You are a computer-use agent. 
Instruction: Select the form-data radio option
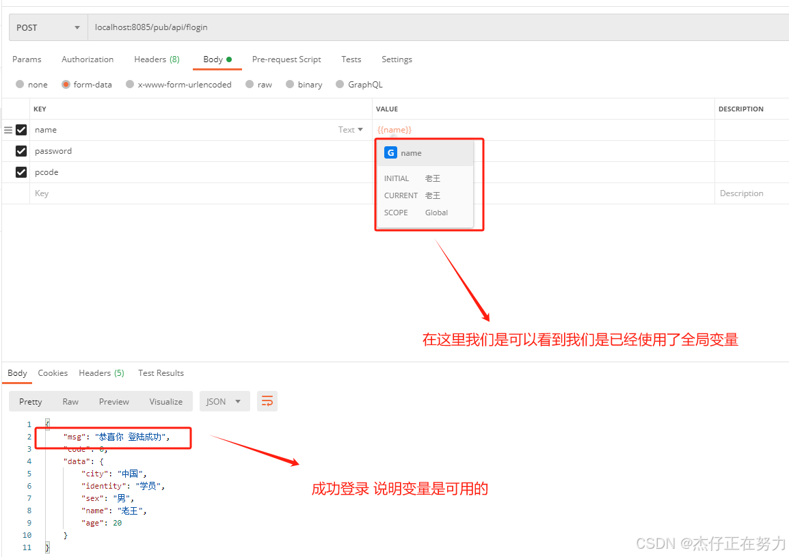click(x=66, y=84)
